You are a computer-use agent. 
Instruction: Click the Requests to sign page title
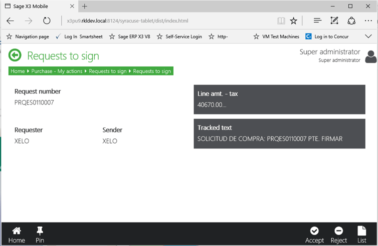coord(63,56)
